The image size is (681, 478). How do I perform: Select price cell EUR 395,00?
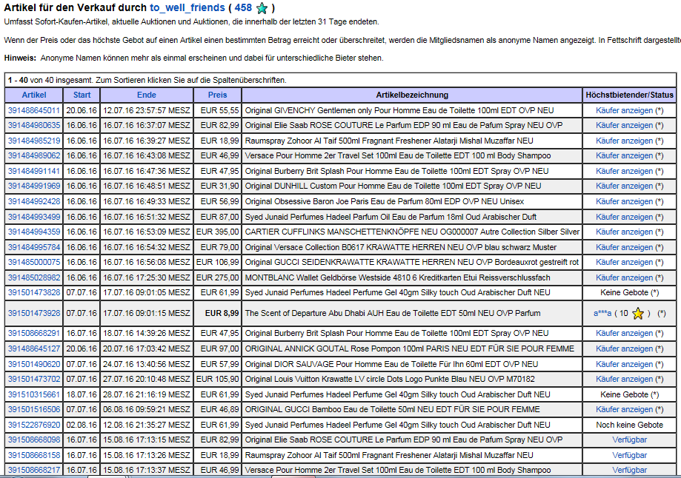click(x=217, y=232)
